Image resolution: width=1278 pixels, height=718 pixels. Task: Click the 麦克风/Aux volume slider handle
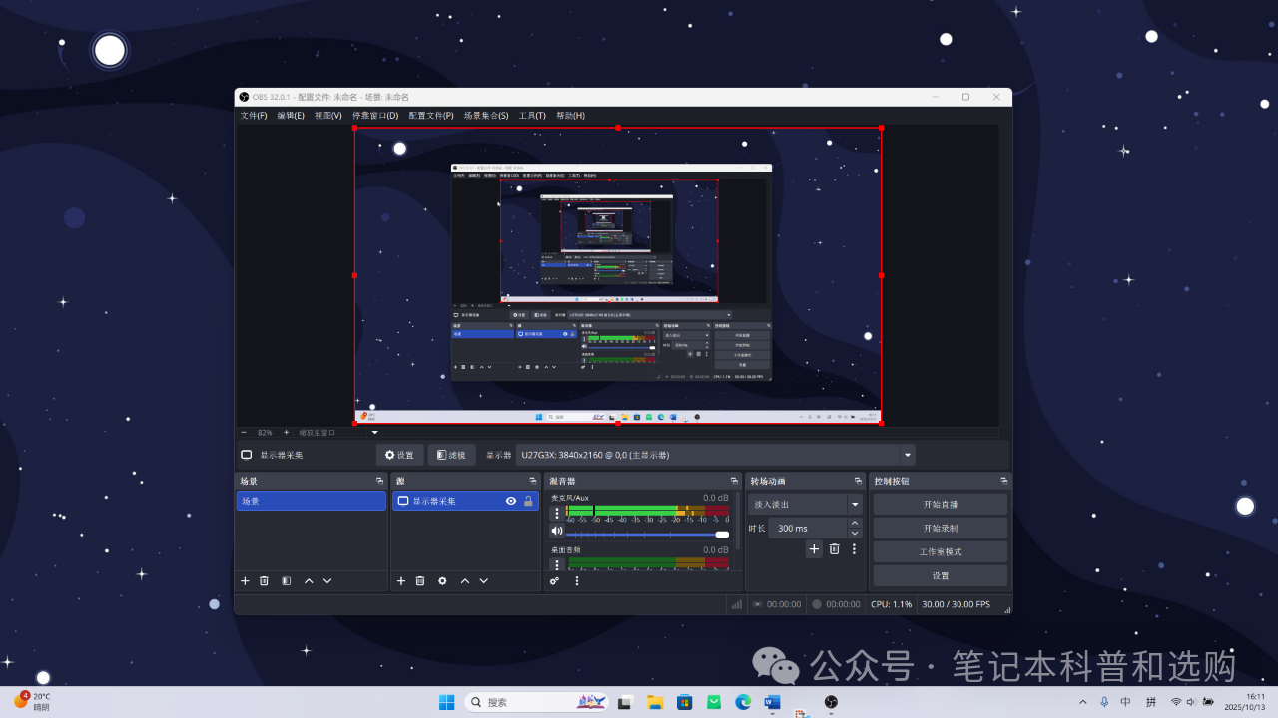click(722, 535)
